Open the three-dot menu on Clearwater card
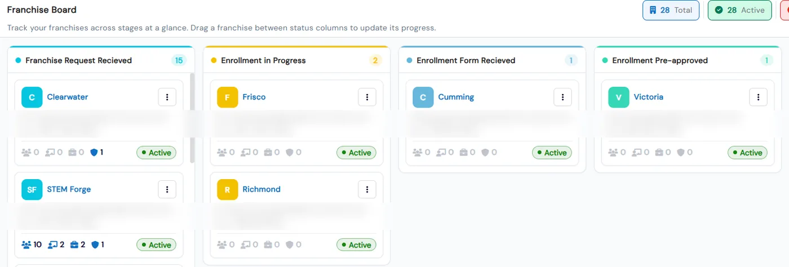 point(167,97)
